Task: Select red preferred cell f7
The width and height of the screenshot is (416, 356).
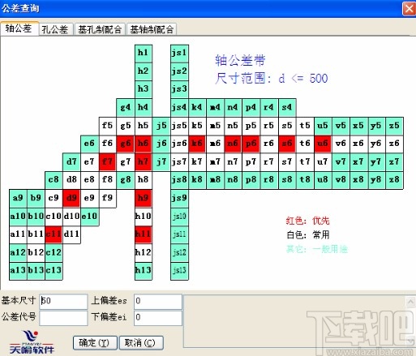Action: pos(108,162)
